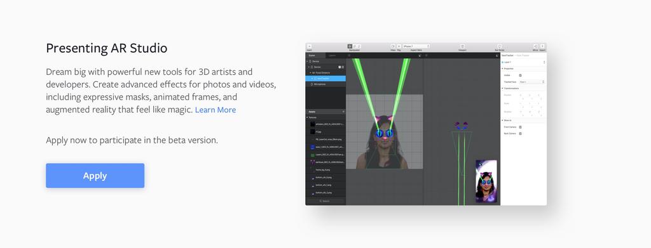Collapse the Properties section
Screen dimensions: 651x248
tap(503, 69)
